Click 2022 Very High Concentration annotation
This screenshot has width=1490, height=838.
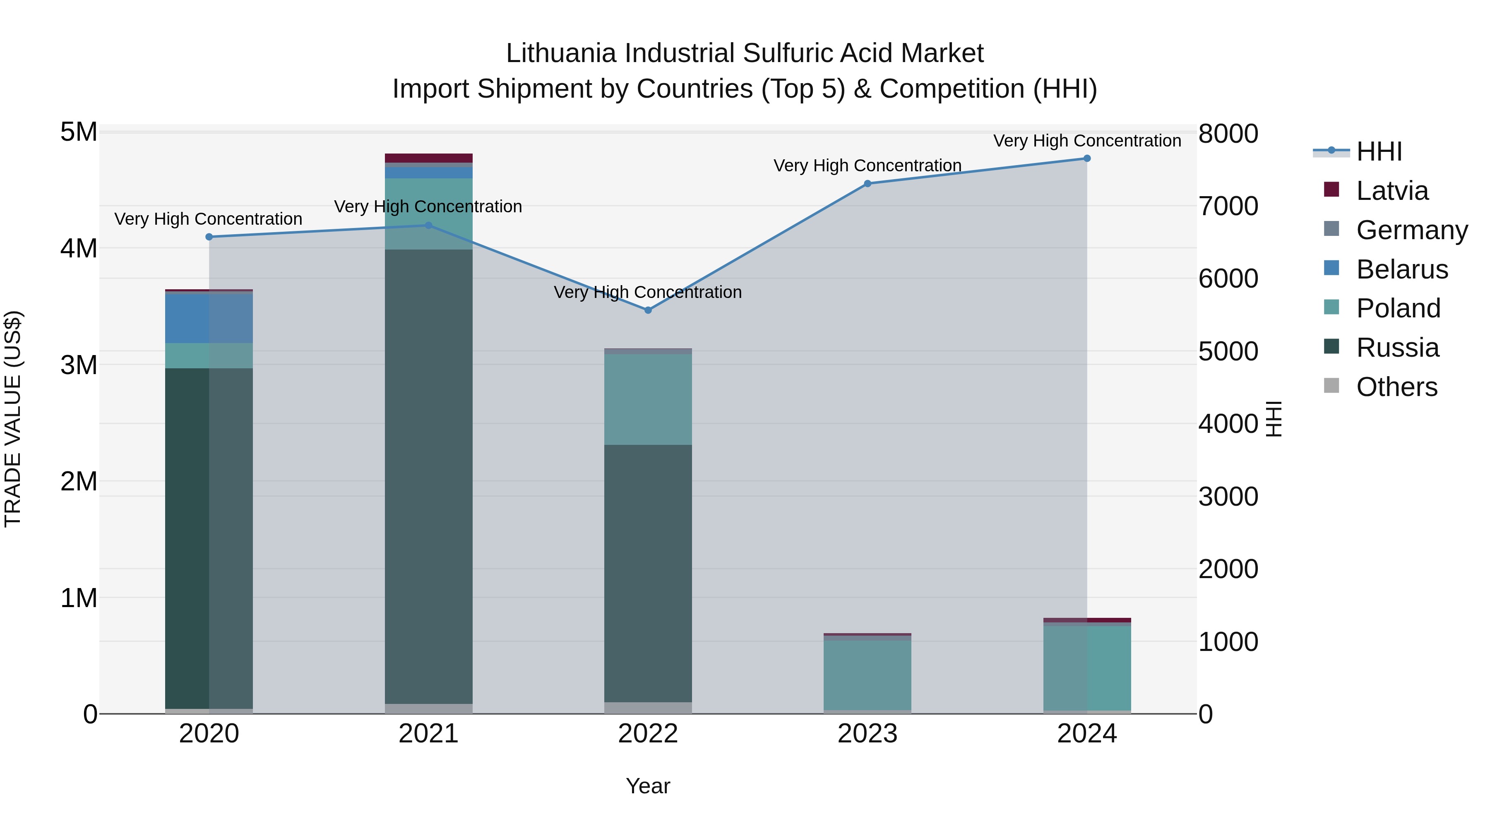648,293
